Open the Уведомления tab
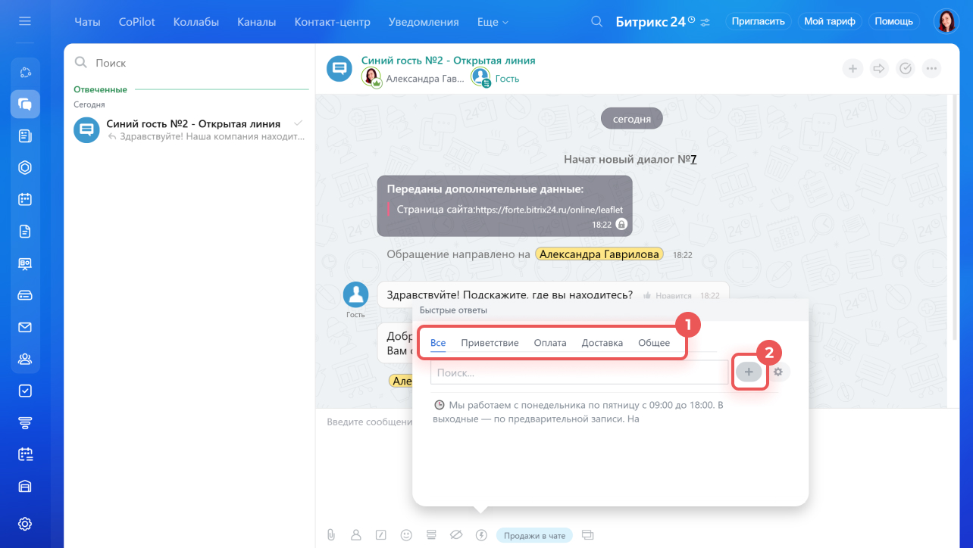Image resolution: width=973 pixels, height=548 pixels. pos(424,22)
